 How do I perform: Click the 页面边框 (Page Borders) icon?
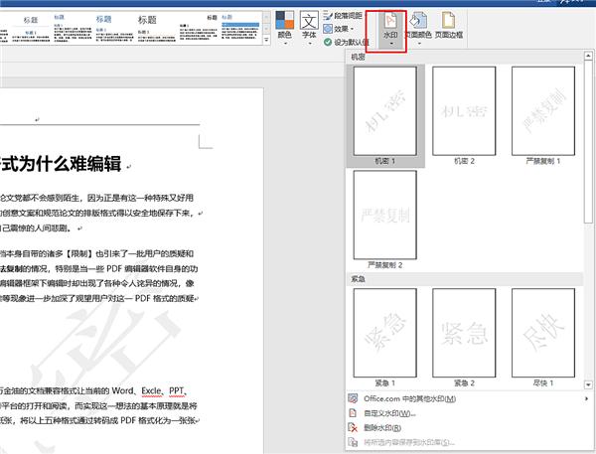(x=449, y=31)
